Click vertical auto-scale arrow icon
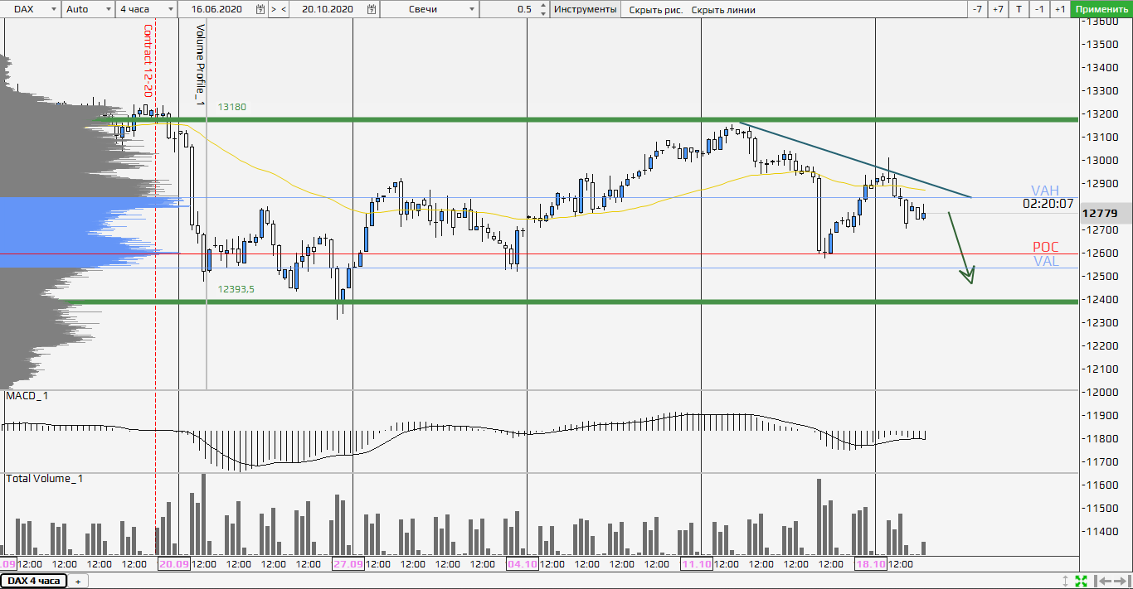 tap(1065, 581)
